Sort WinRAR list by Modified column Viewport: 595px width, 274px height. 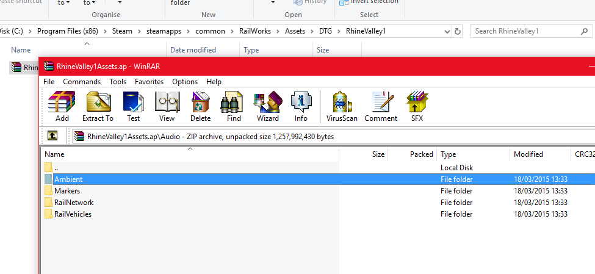539,154
